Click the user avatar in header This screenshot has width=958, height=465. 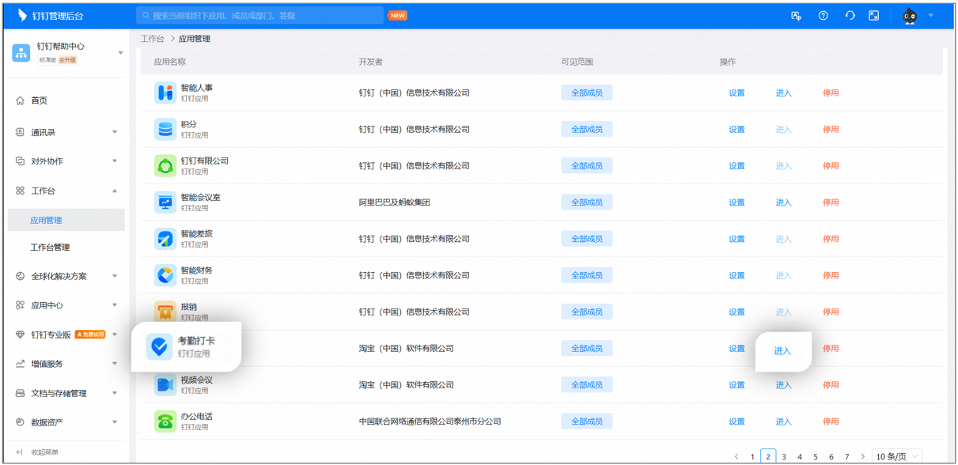[x=910, y=16]
